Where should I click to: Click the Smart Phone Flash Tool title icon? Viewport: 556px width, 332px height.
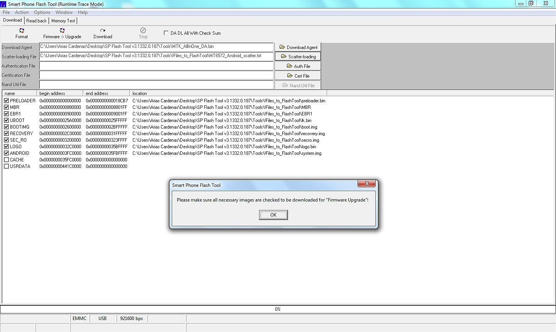pyautogui.click(x=3, y=4)
